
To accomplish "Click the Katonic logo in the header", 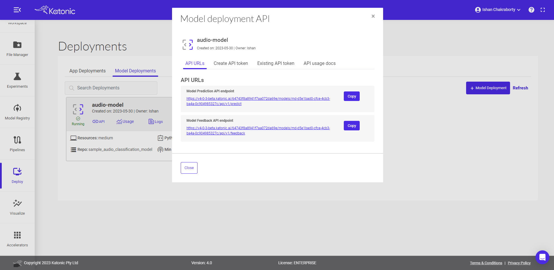I will (55, 10).
